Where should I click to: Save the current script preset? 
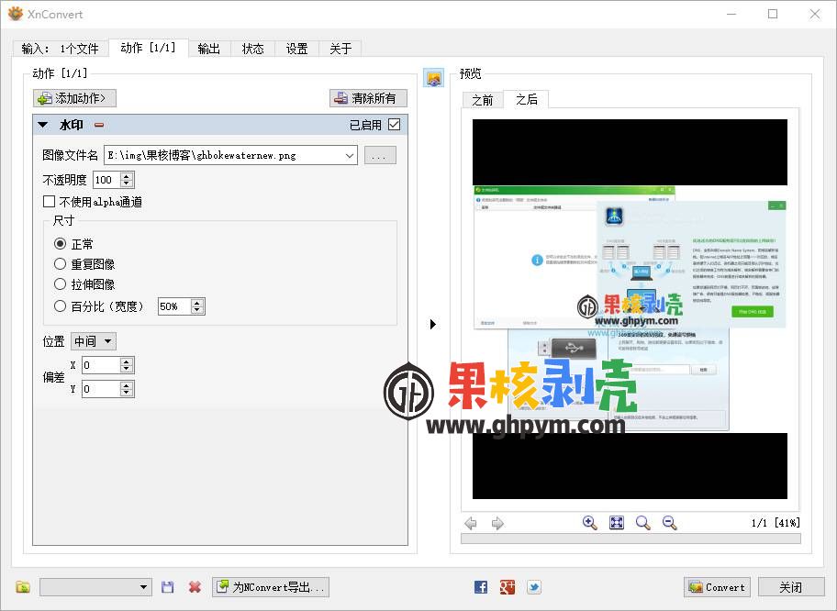(x=168, y=587)
